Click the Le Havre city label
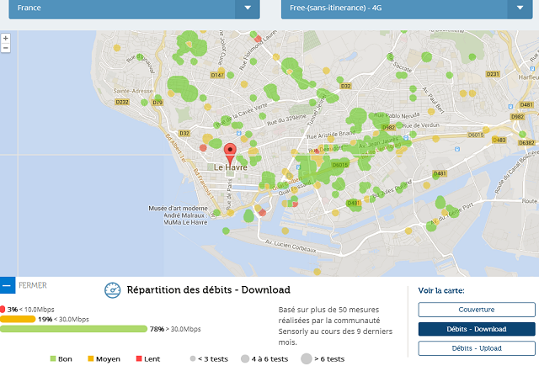 [x=231, y=167]
